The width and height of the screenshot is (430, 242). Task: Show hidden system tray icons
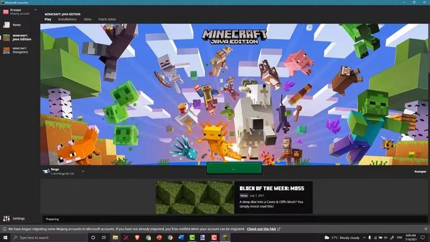click(x=364, y=237)
